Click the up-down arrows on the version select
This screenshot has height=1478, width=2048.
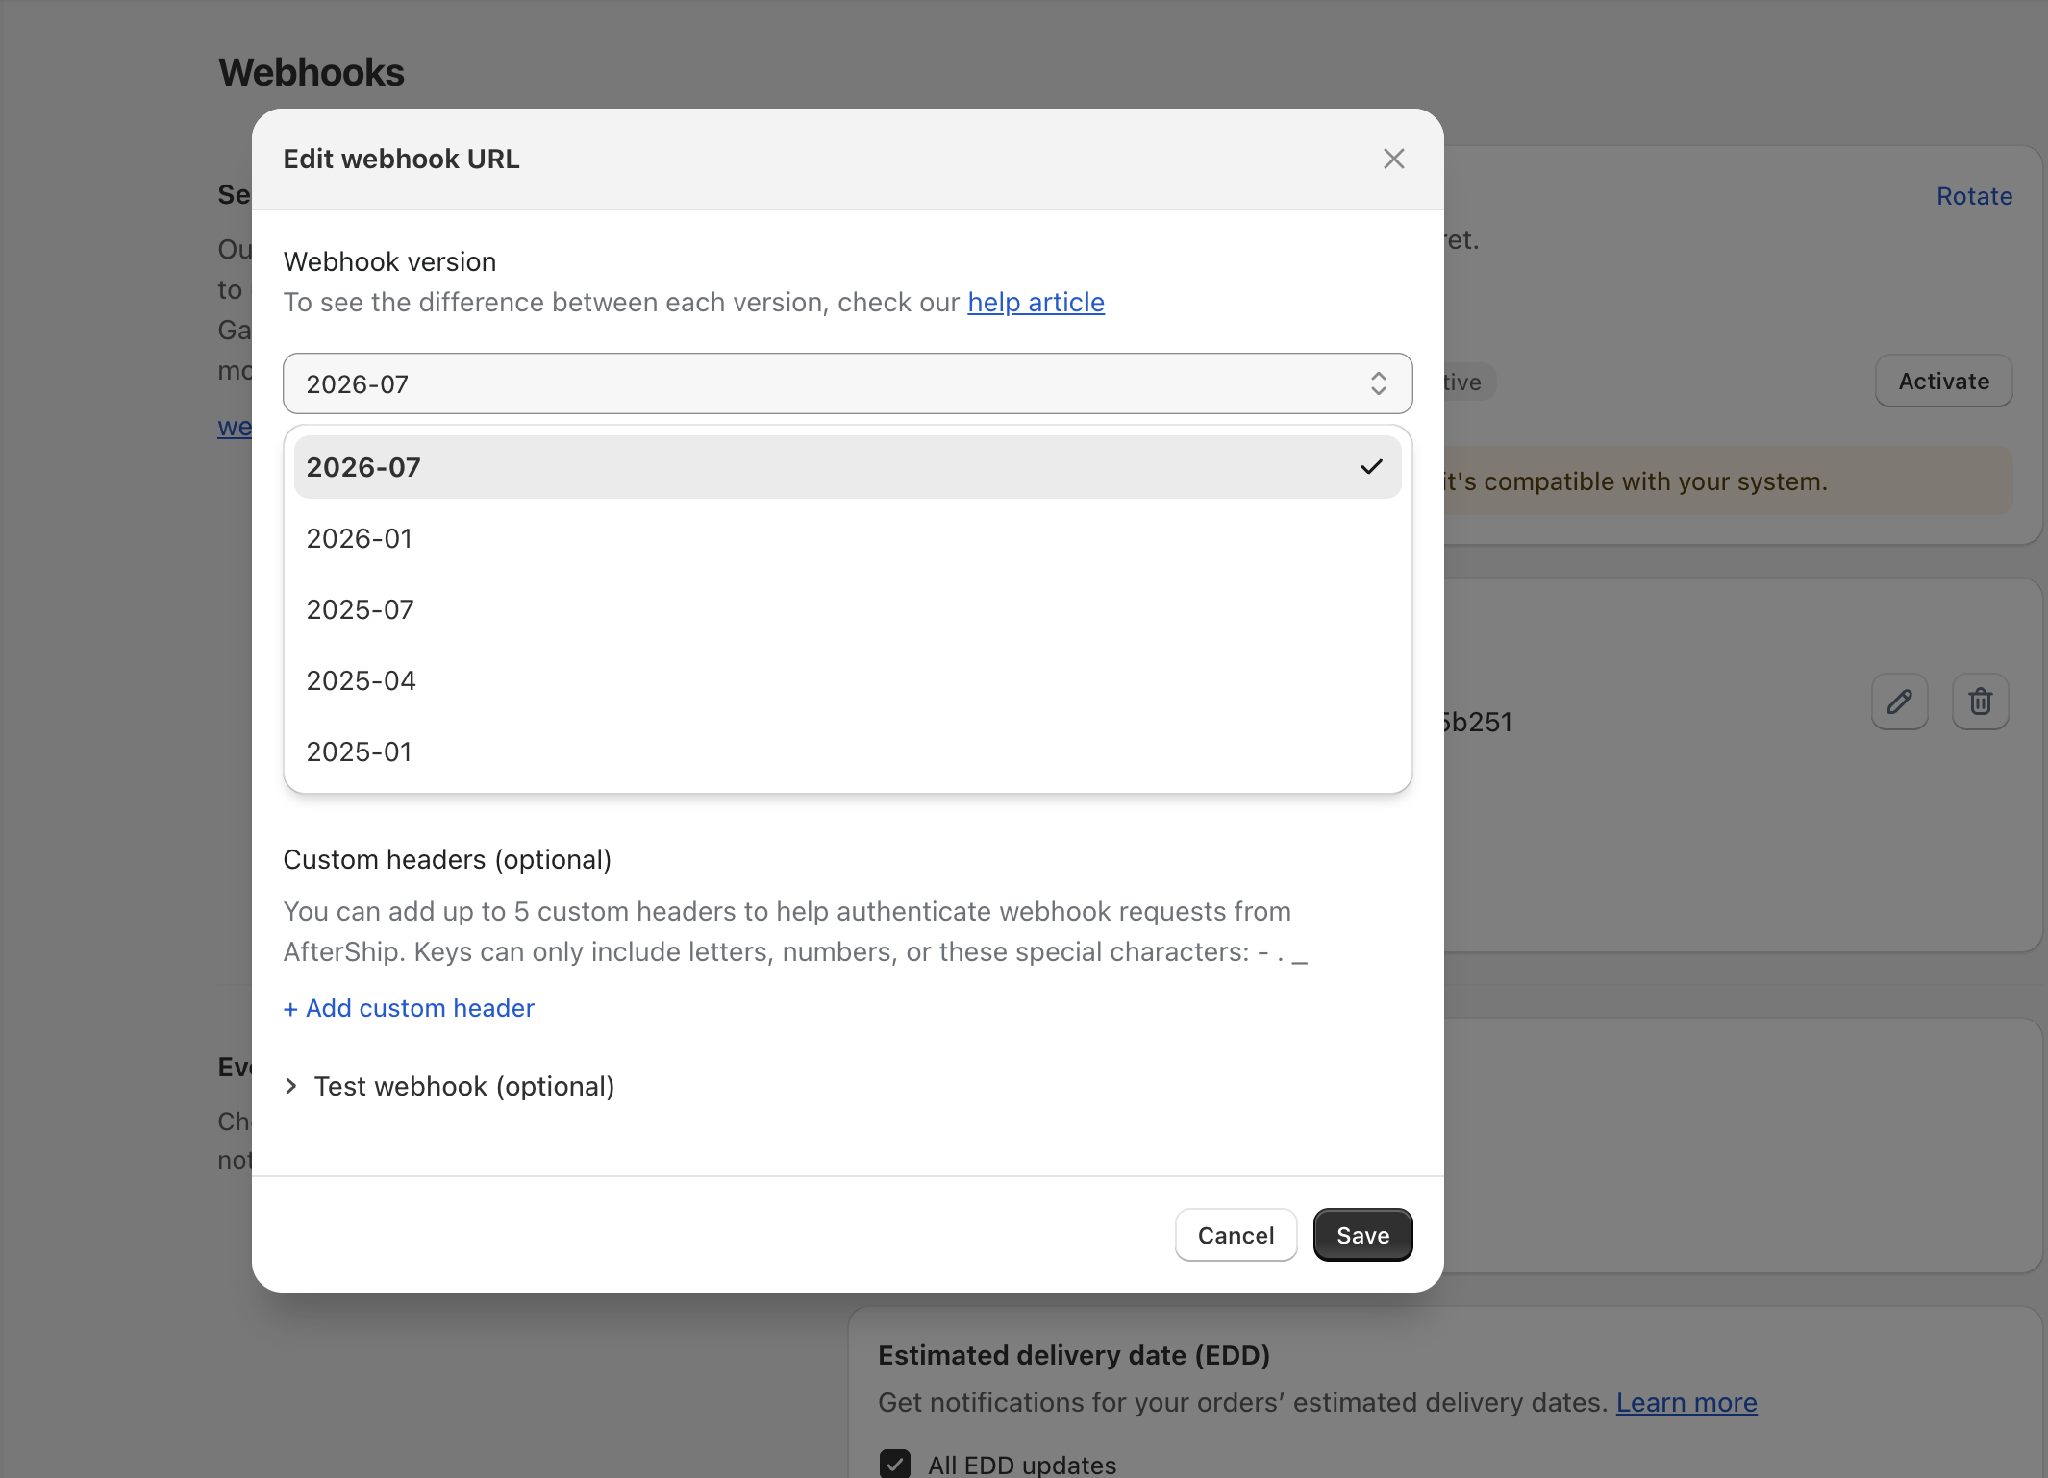(1378, 383)
